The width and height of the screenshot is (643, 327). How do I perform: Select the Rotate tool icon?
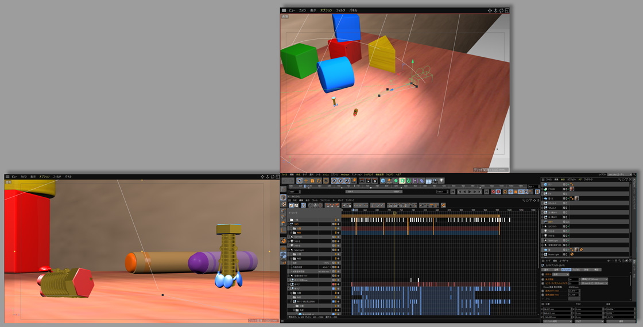pos(319,181)
